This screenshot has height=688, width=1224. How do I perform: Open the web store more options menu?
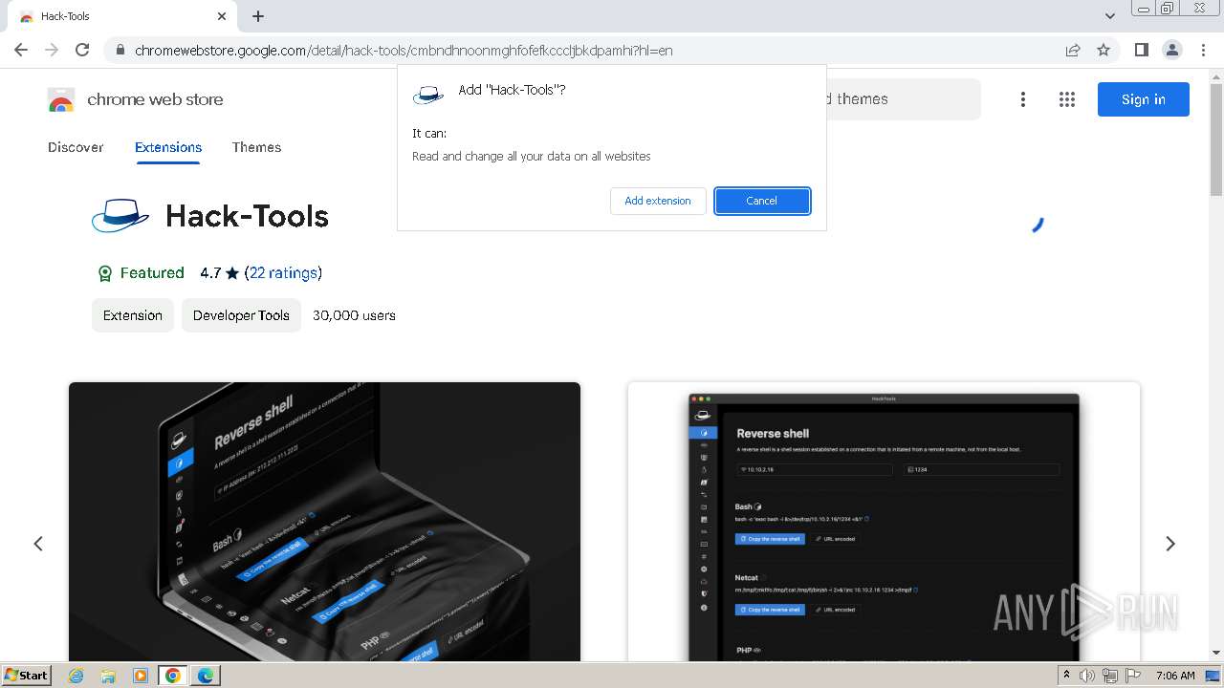(x=1023, y=99)
